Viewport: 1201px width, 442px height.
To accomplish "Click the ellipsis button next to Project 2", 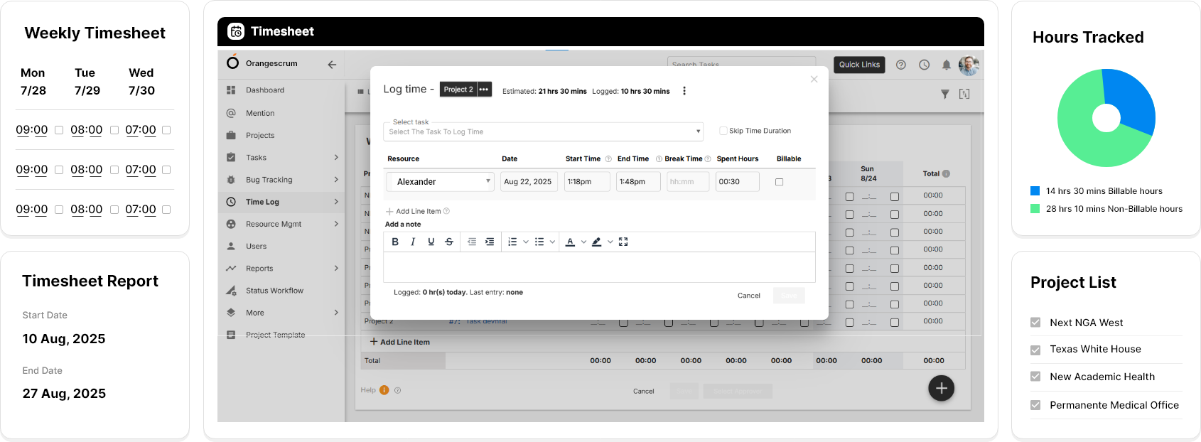I will point(484,90).
